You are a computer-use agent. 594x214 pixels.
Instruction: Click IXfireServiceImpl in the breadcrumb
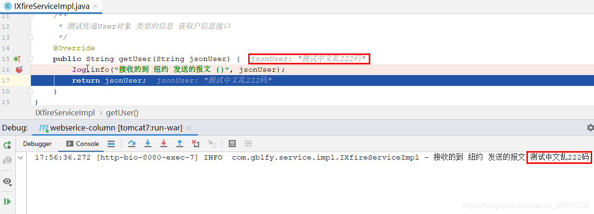[x=65, y=113]
